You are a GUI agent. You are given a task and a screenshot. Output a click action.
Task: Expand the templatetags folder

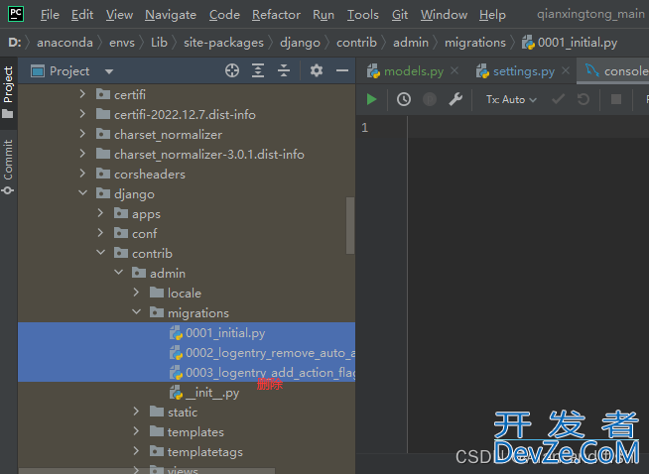tap(136, 451)
